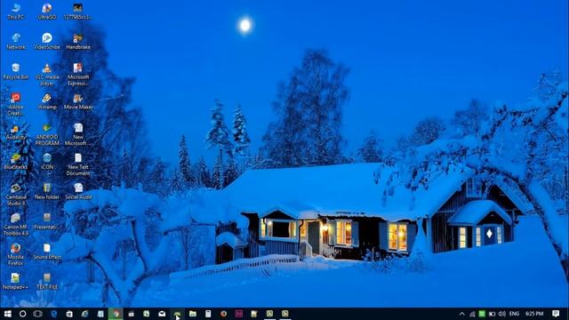Image resolution: width=569 pixels, height=320 pixels.
Task: Select the New Text Document icon
Action: click(78, 164)
